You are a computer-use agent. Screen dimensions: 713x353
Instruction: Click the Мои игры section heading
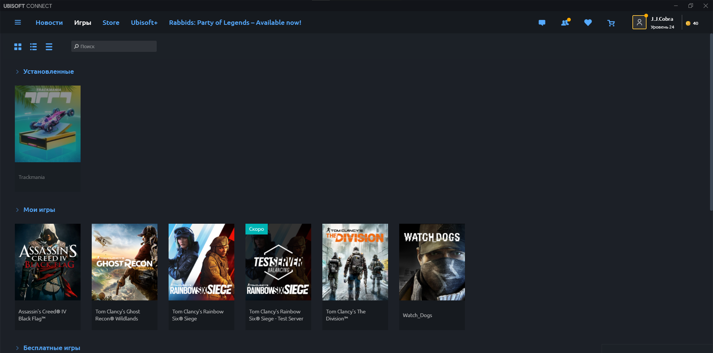[39, 210]
